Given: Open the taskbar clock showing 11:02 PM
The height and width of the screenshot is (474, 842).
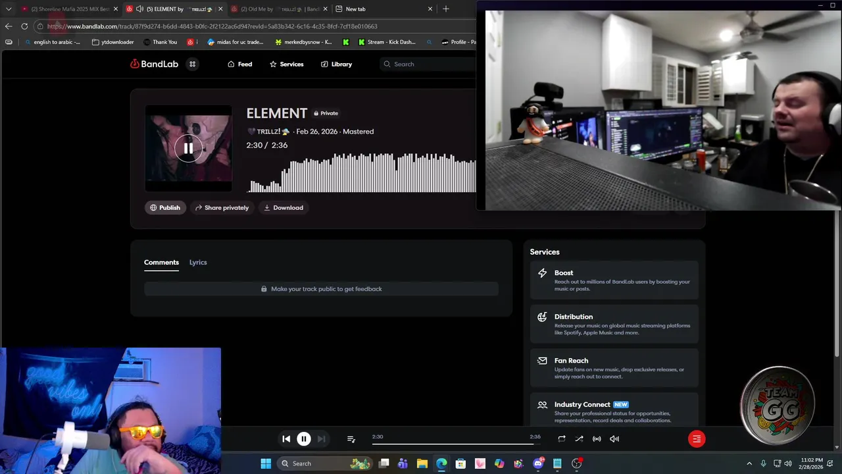Looking at the screenshot, I should pyautogui.click(x=812, y=463).
